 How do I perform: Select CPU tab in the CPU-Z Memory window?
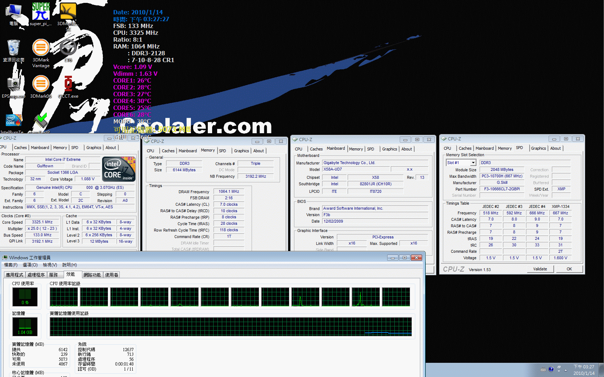click(x=151, y=151)
